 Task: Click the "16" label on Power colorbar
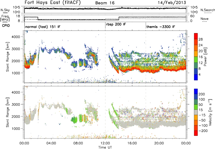[x=200, y=57]
